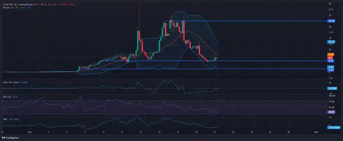
Task: Click the red 6.5 current price tag
Action: (331, 57)
